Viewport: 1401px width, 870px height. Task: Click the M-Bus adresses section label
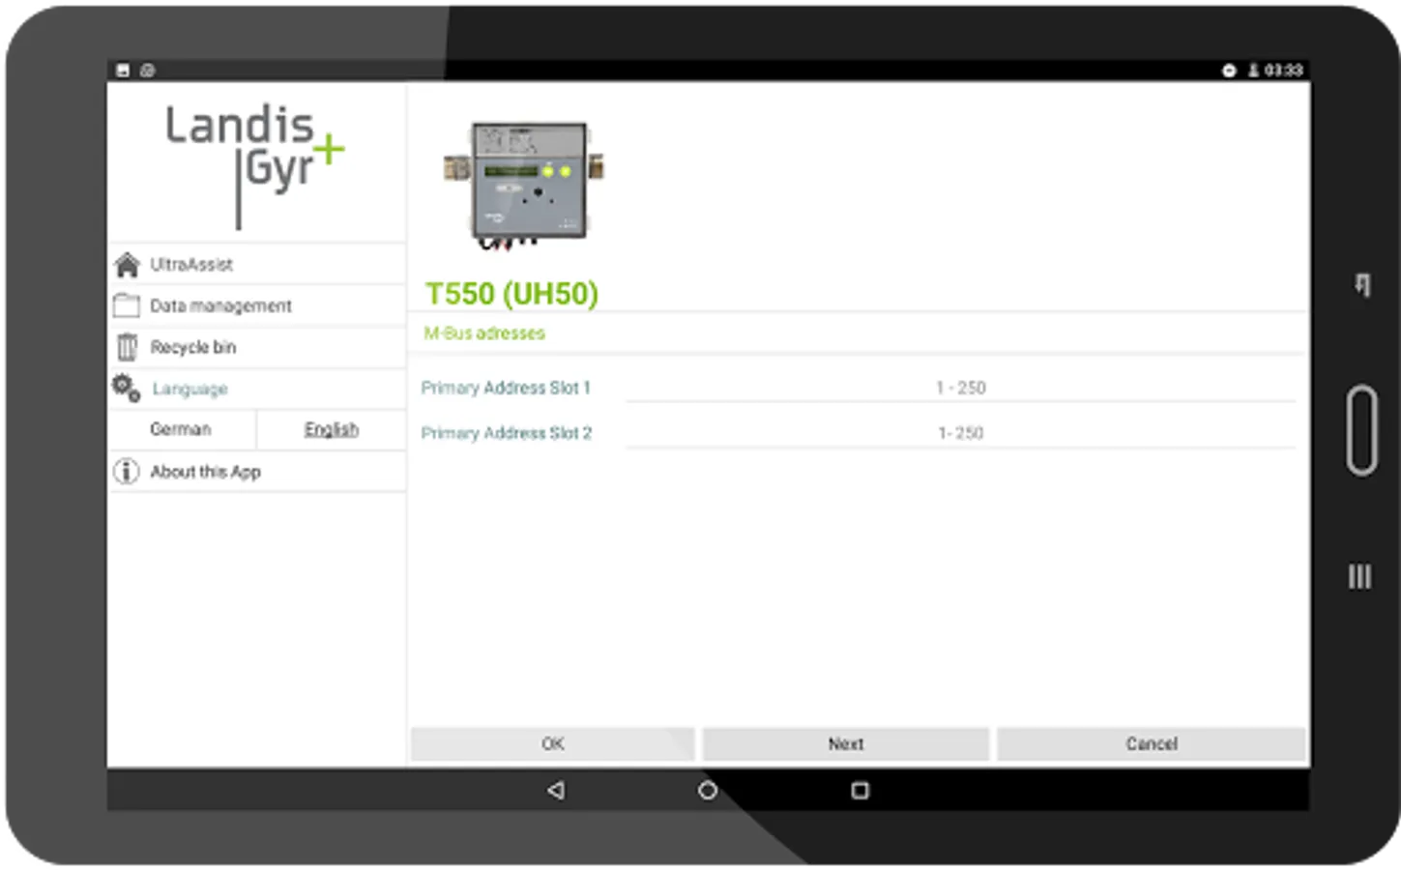(x=484, y=333)
